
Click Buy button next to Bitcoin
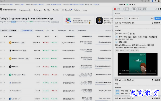click(x=23, y=43)
